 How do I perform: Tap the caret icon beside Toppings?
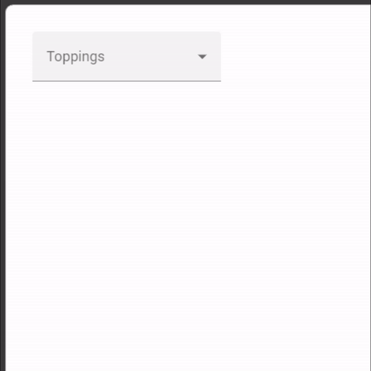coord(202,57)
